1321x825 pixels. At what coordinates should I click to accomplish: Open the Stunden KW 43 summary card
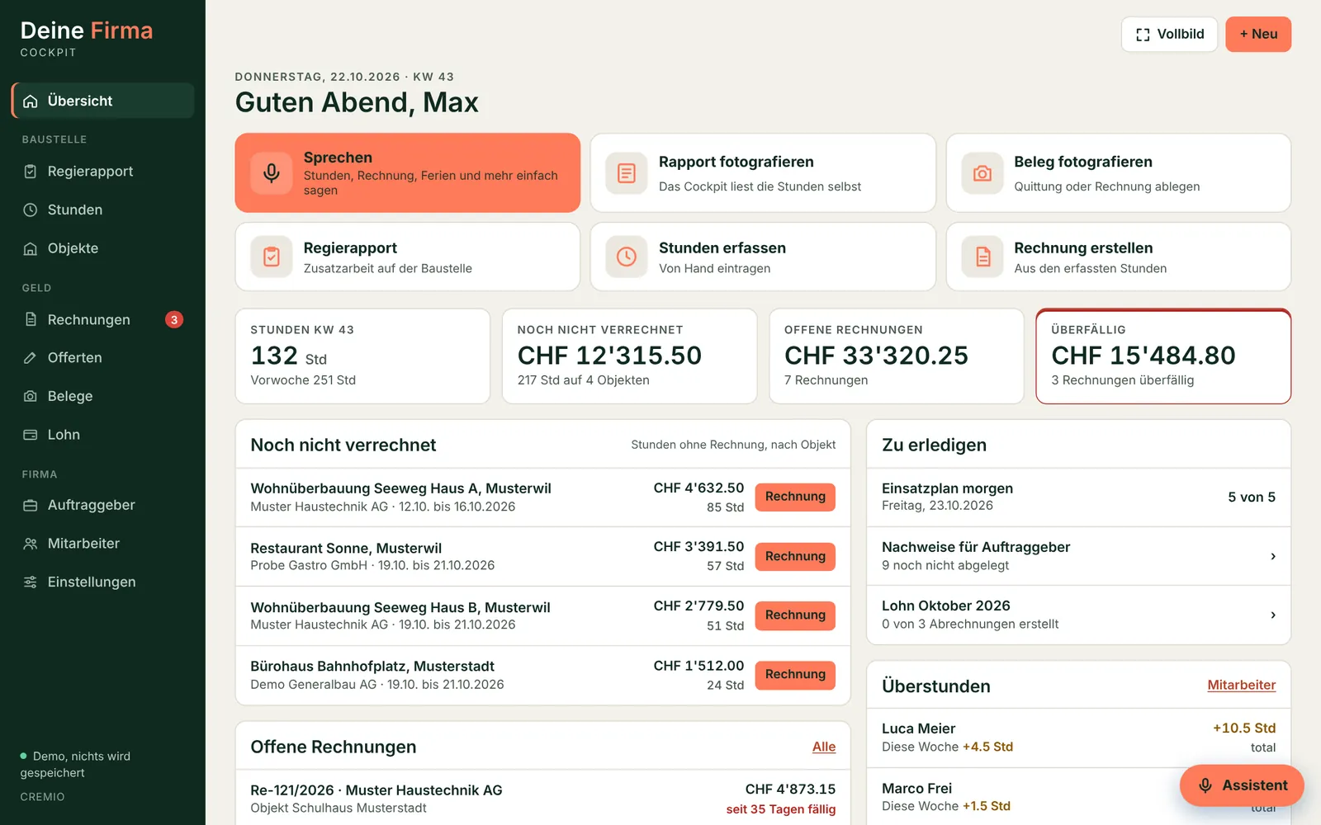point(362,356)
